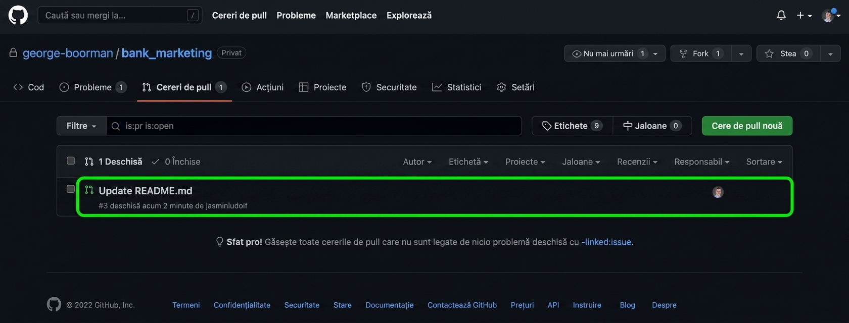Switch to the Statistici tab
The image size is (849, 323).
point(457,87)
